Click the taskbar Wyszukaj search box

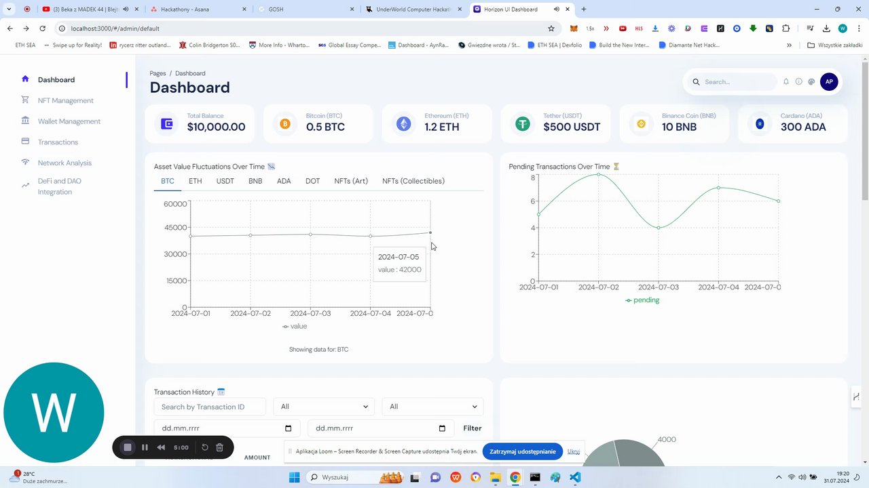pyautogui.click(x=356, y=477)
